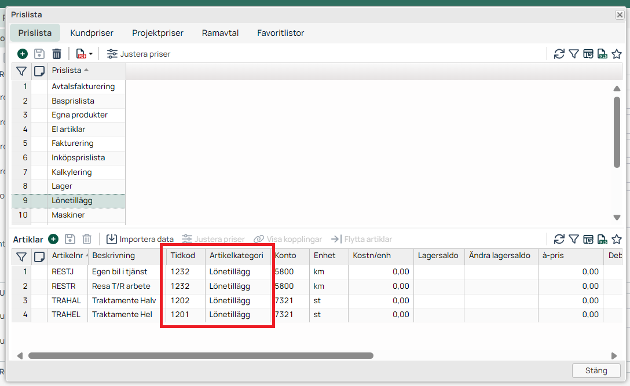Export the price list to Excel

pyautogui.click(x=602, y=54)
